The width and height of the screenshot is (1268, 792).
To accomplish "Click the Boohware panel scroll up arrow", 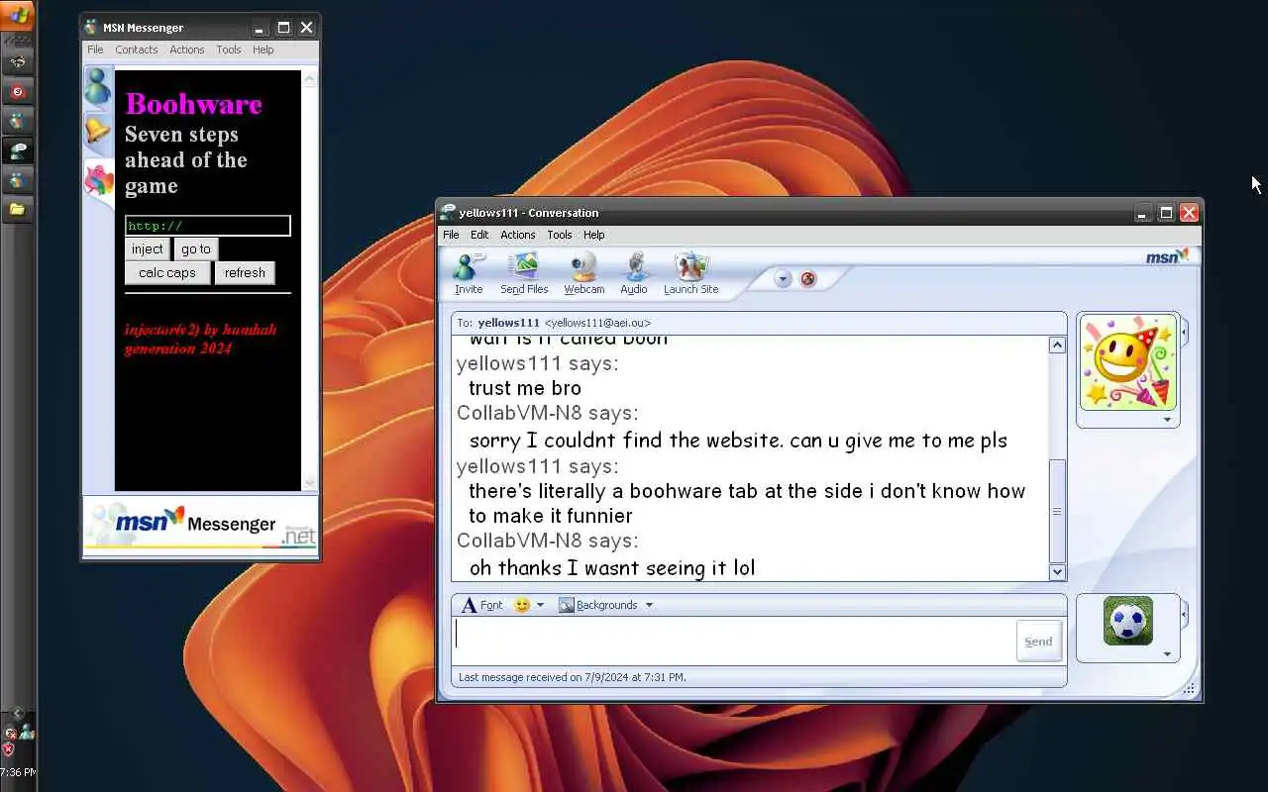I will [x=310, y=78].
